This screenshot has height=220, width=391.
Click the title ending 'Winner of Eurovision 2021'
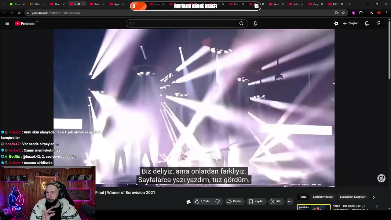click(125, 193)
